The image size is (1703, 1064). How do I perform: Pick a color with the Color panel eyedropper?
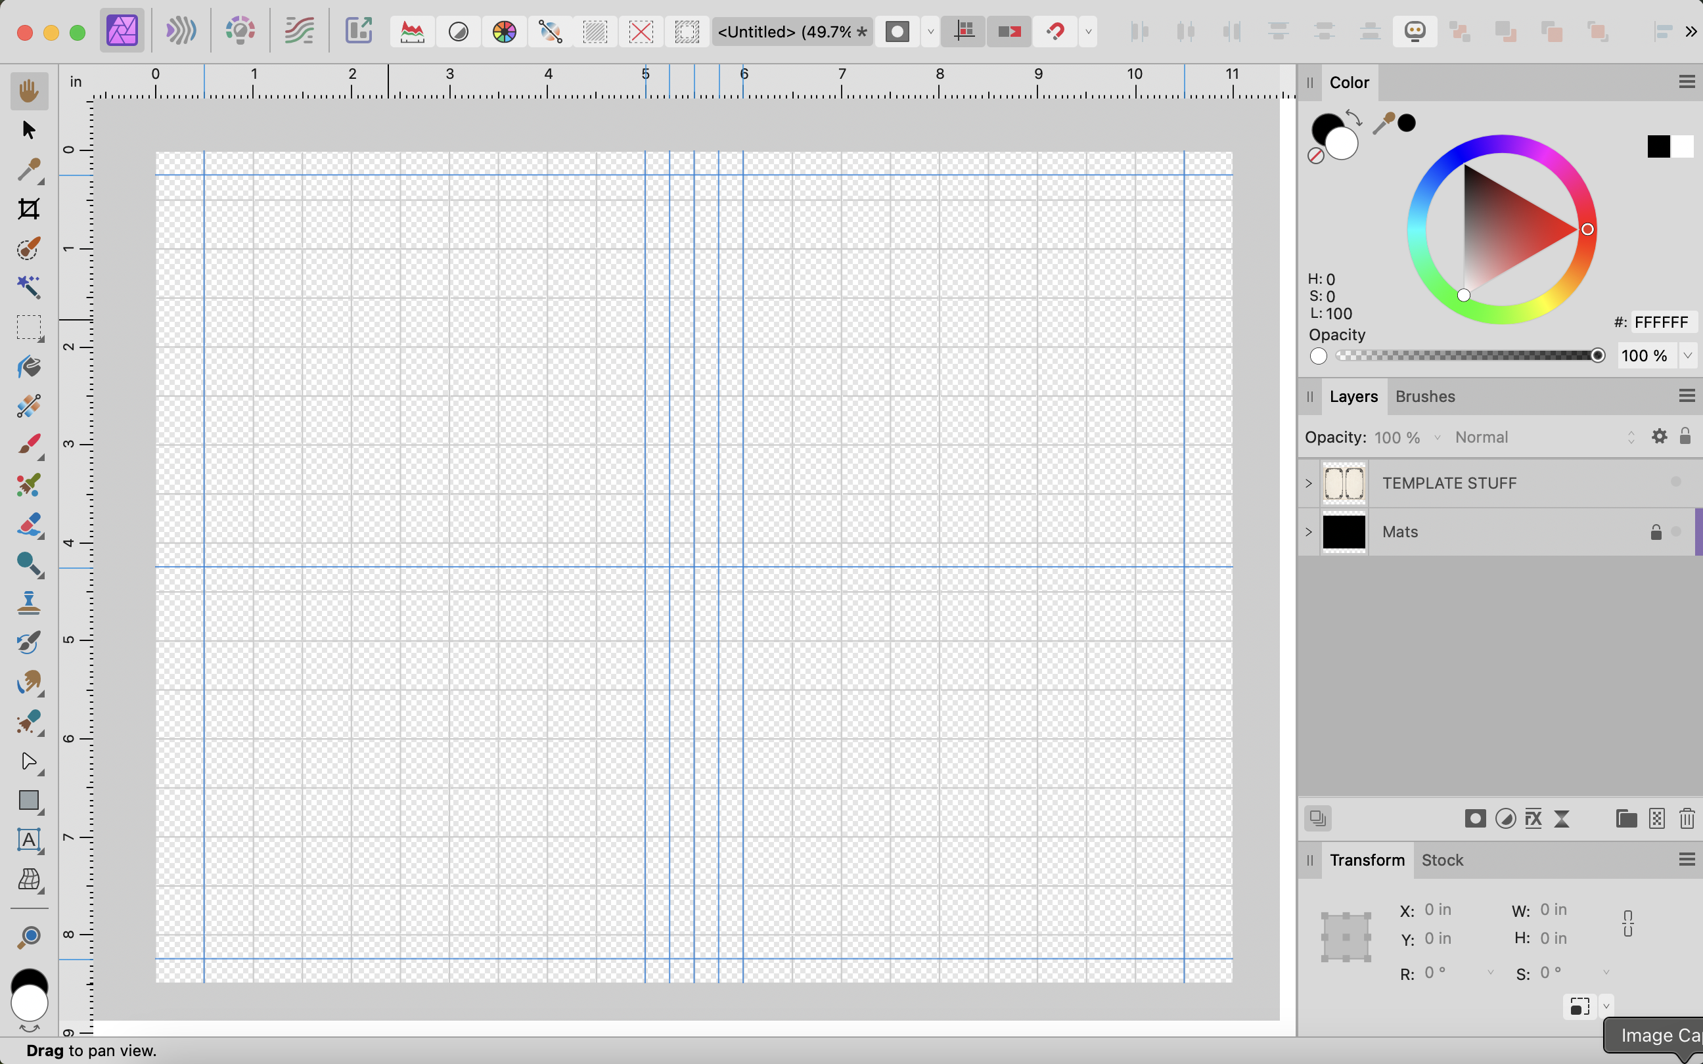click(x=1383, y=123)
